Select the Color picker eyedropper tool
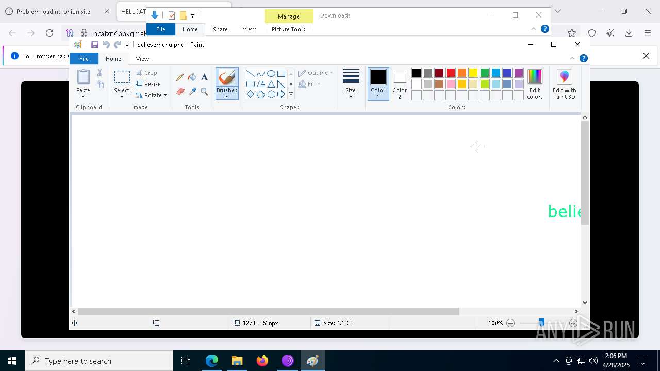The width and height of the screenshot is (660, 371). point(192,92)
